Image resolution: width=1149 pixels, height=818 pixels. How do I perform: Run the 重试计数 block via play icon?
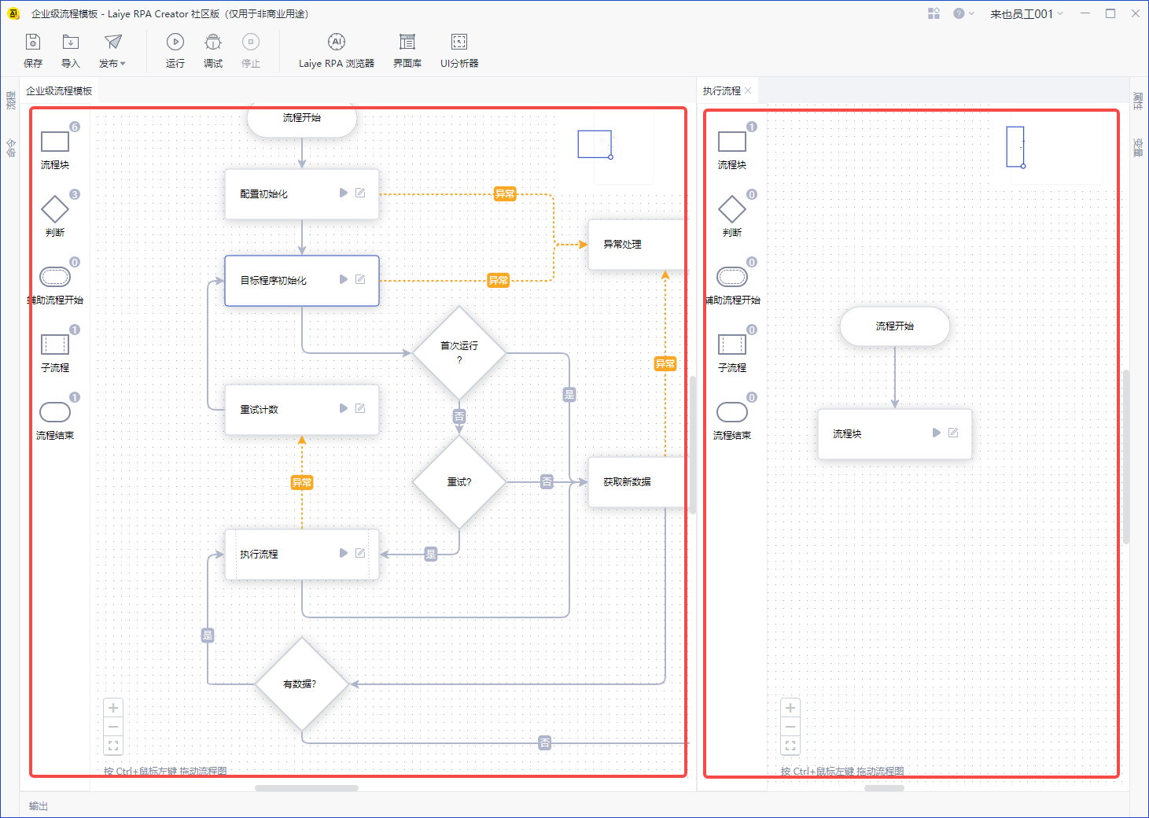pos(344,408)
